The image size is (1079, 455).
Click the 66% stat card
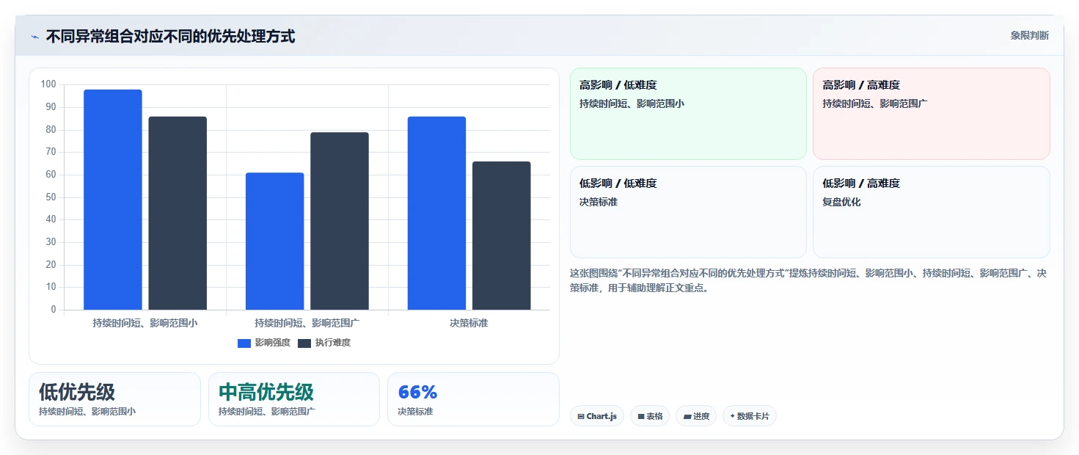tap(473, 399)
